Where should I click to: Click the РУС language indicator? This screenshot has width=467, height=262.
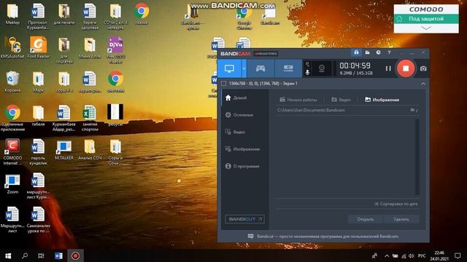[x=422, y=255]
